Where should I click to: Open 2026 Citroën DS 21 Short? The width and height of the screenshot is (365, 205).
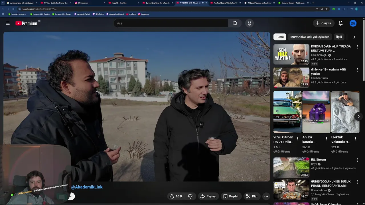(287, 112)
